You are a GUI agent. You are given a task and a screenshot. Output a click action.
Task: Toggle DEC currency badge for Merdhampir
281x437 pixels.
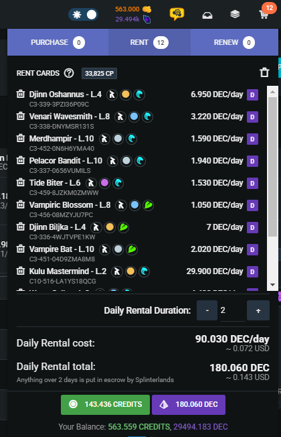coord(252,139)
